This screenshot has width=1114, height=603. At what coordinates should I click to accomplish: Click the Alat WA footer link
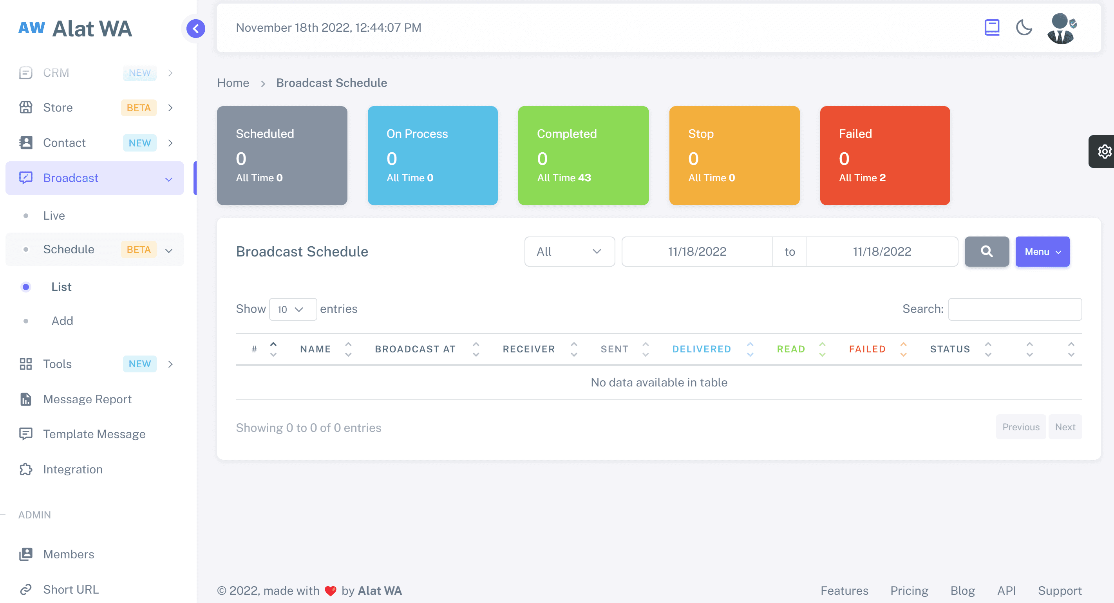380,590
